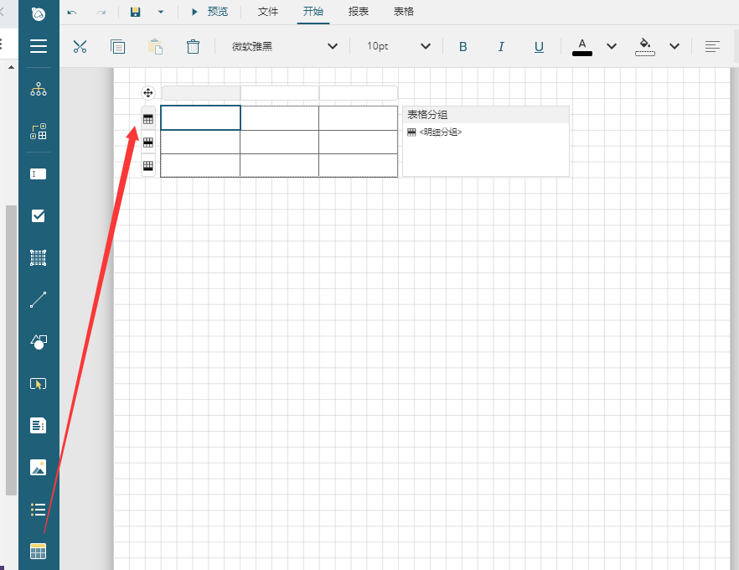
Task: Open the hamburger menu in sidebar
Action: click(39, 46)
